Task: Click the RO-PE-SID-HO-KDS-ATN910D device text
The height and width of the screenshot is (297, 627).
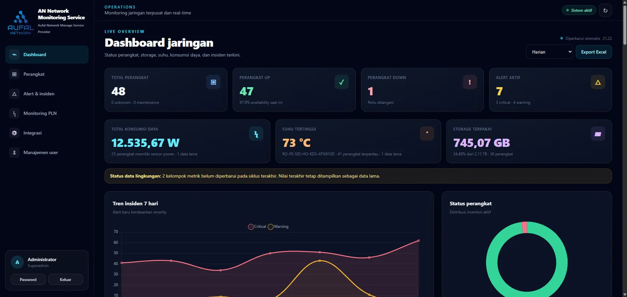Action: [308, 154]
